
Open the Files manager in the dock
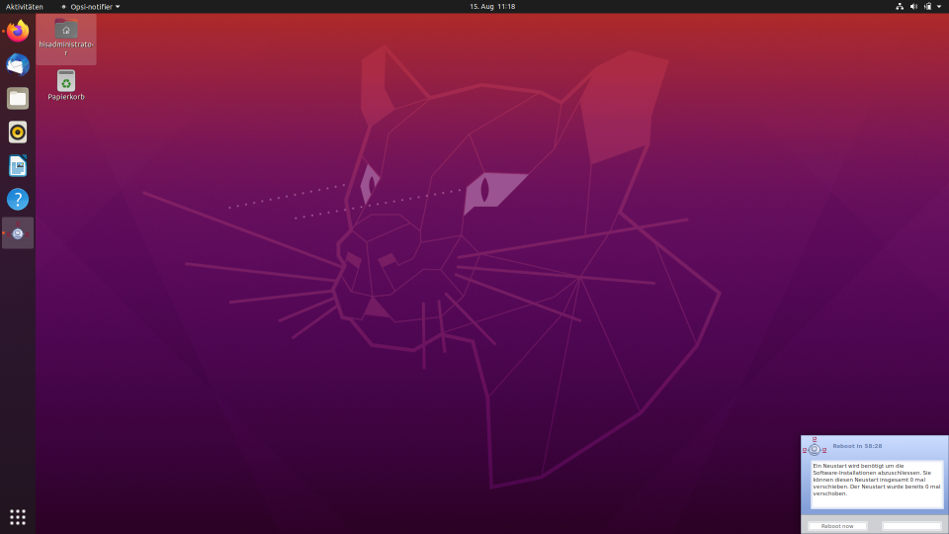click(18, 98)
